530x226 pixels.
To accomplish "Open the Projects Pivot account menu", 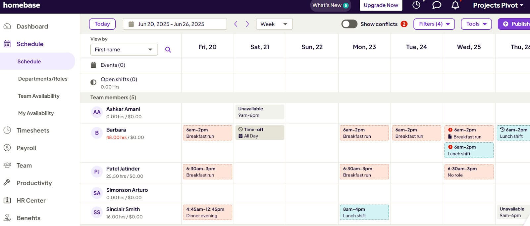I will (x=498, y=5).
